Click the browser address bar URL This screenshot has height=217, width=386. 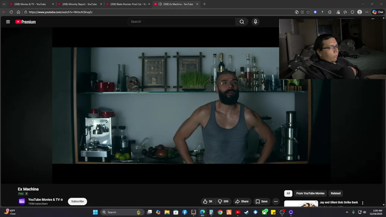(x=61, y=12)
